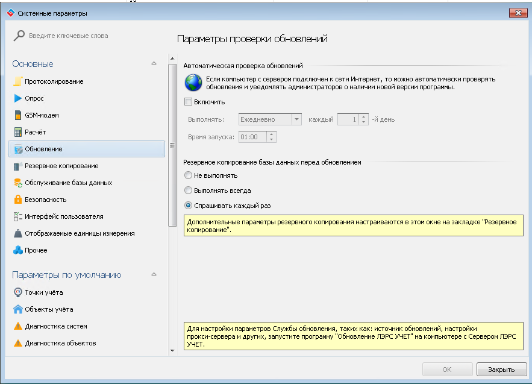The width and height of the screenshot is (532, 384).
Task: Open Отображаемые единицы измерения page
Action: (87, 233)
